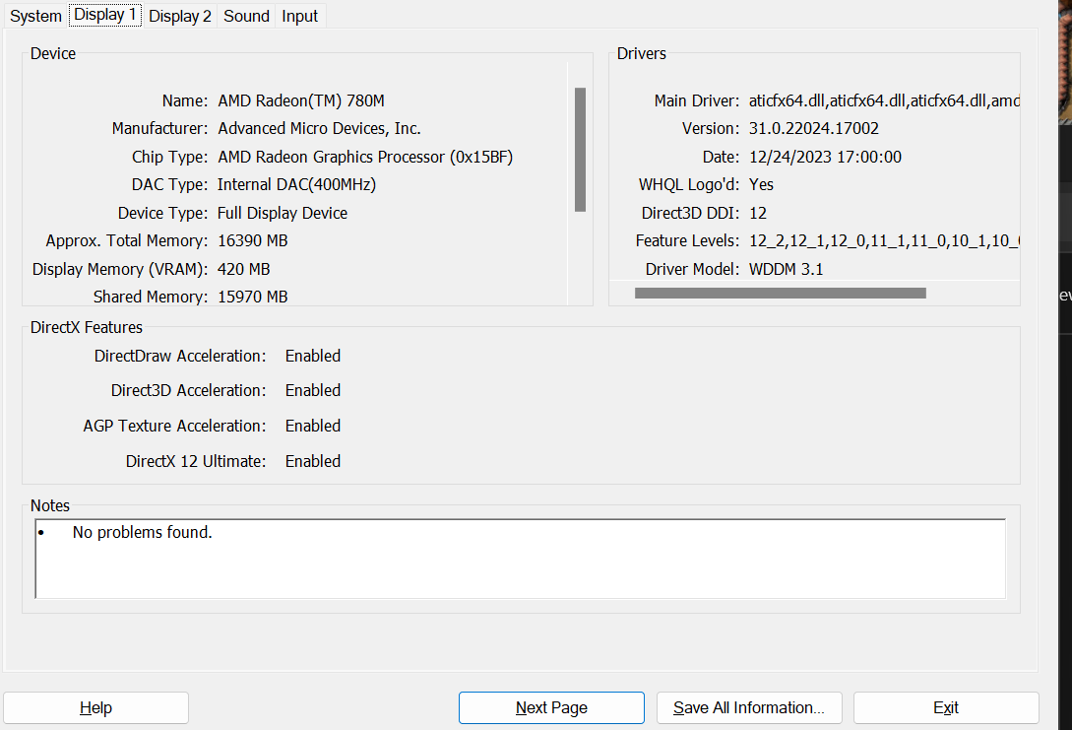Click the Direct3D Acceleration "Enabled" status
Viewport: 1072px width, 730px height.
tap(312, 390)
